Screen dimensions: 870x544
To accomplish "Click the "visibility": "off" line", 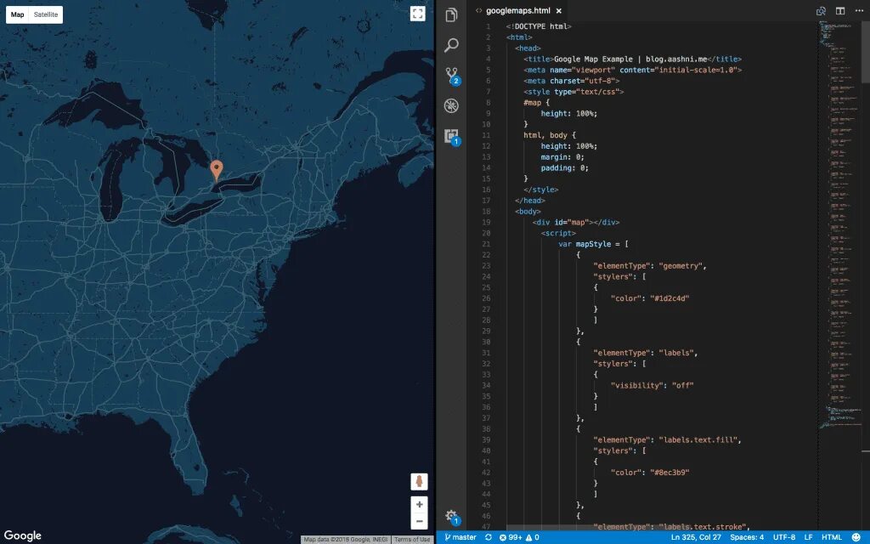I will click(x=652, y=385).
